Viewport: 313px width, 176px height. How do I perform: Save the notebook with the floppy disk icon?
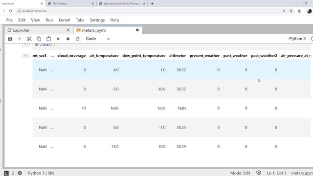tap(10, 39)
